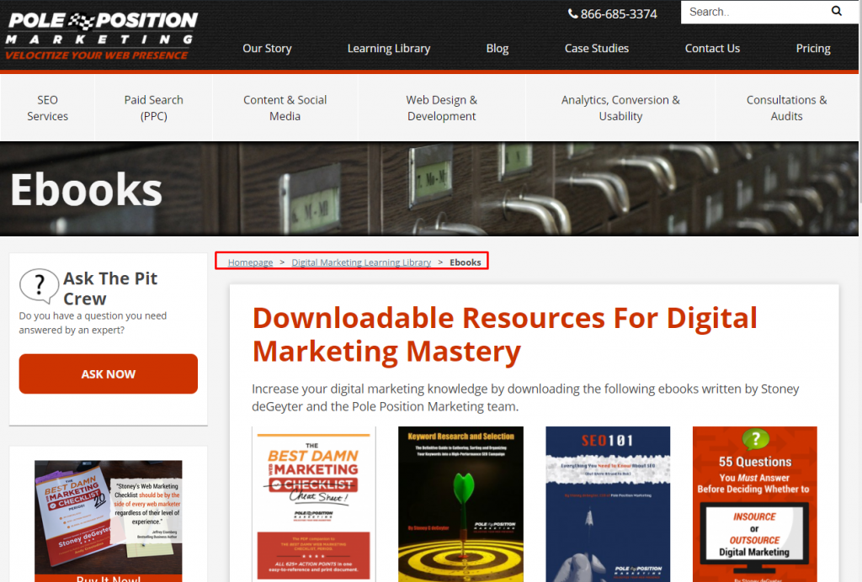
Task: Click the search magnifier icon
Action: click(836, 11)
